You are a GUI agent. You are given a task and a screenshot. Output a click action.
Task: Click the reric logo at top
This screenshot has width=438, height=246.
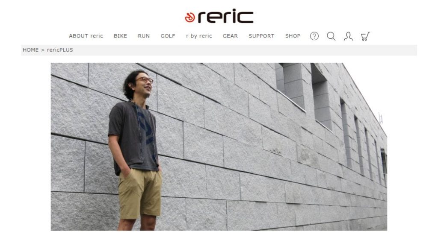[219, 16]
